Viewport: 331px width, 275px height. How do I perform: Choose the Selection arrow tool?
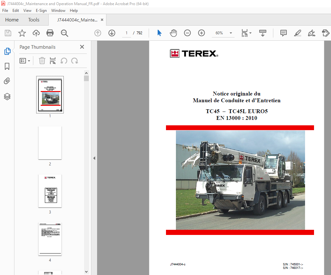coord(159,33)
